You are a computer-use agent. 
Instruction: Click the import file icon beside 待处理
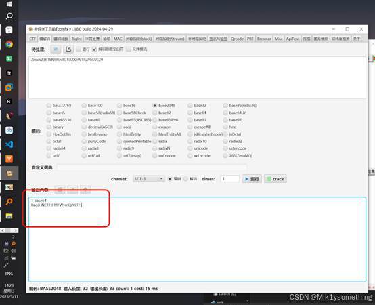tap(68, 49)
